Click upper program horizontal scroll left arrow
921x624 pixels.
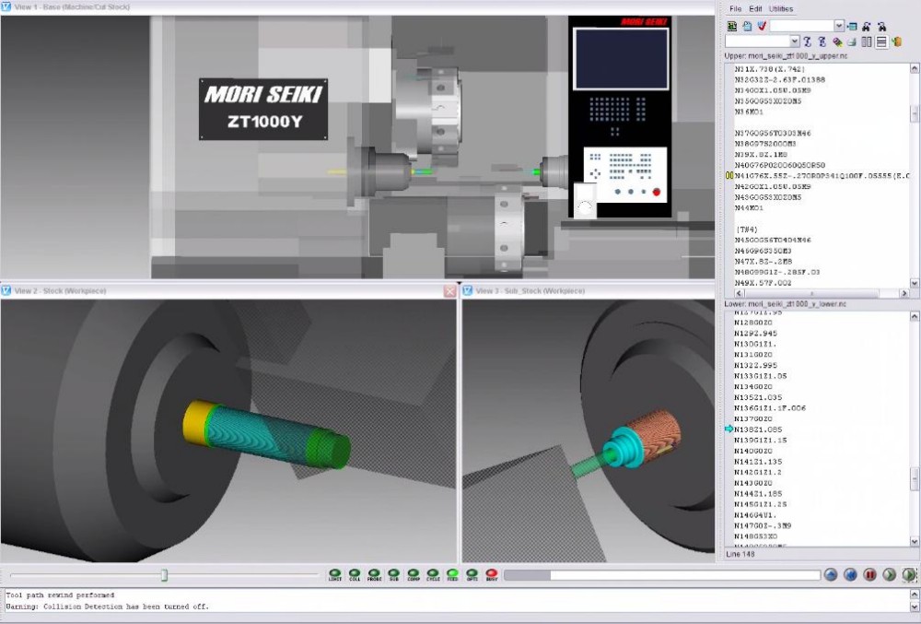coord(739,293)
